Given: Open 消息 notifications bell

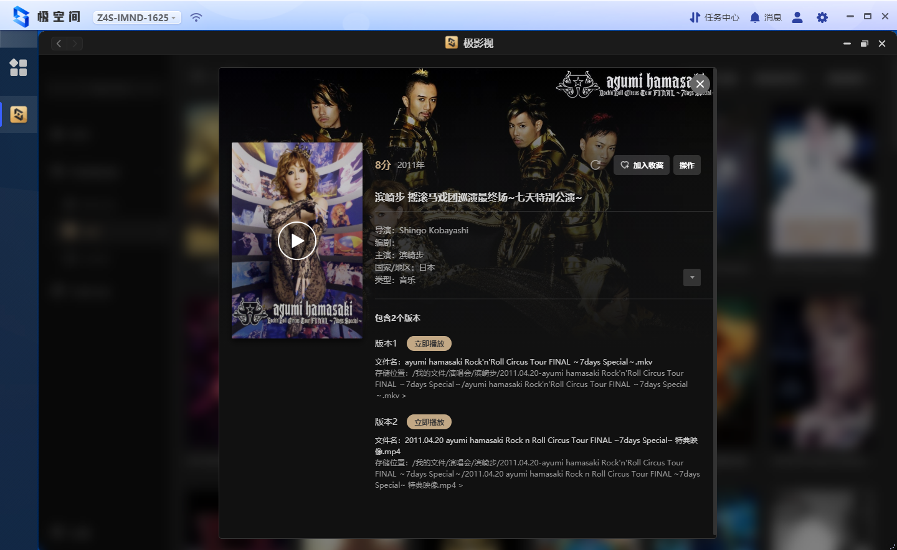Looking at the screenshot, I should [x=766, y=17].
